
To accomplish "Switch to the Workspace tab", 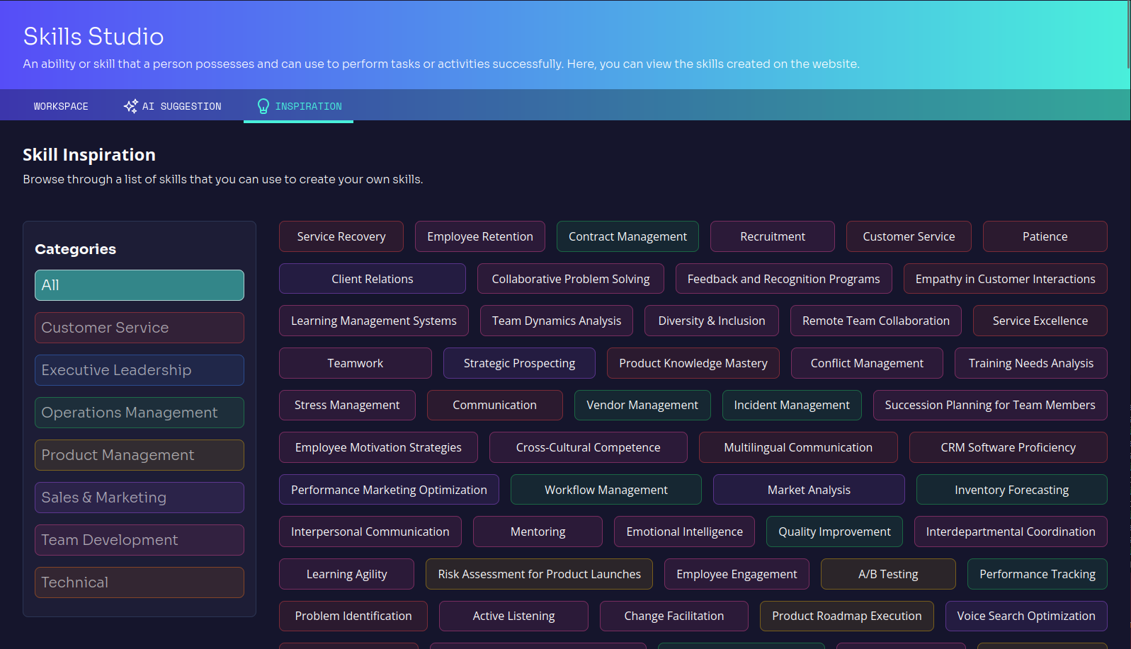I will click(61, 106).
